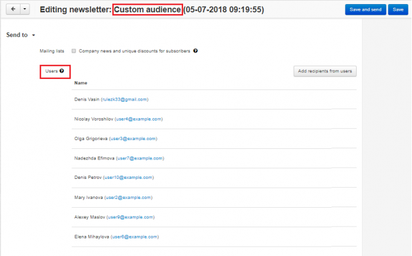The height and width of the screenshot is (256, 412).
Task: Select the Elena Mihaylova name text
Action: tap(92, 237)
